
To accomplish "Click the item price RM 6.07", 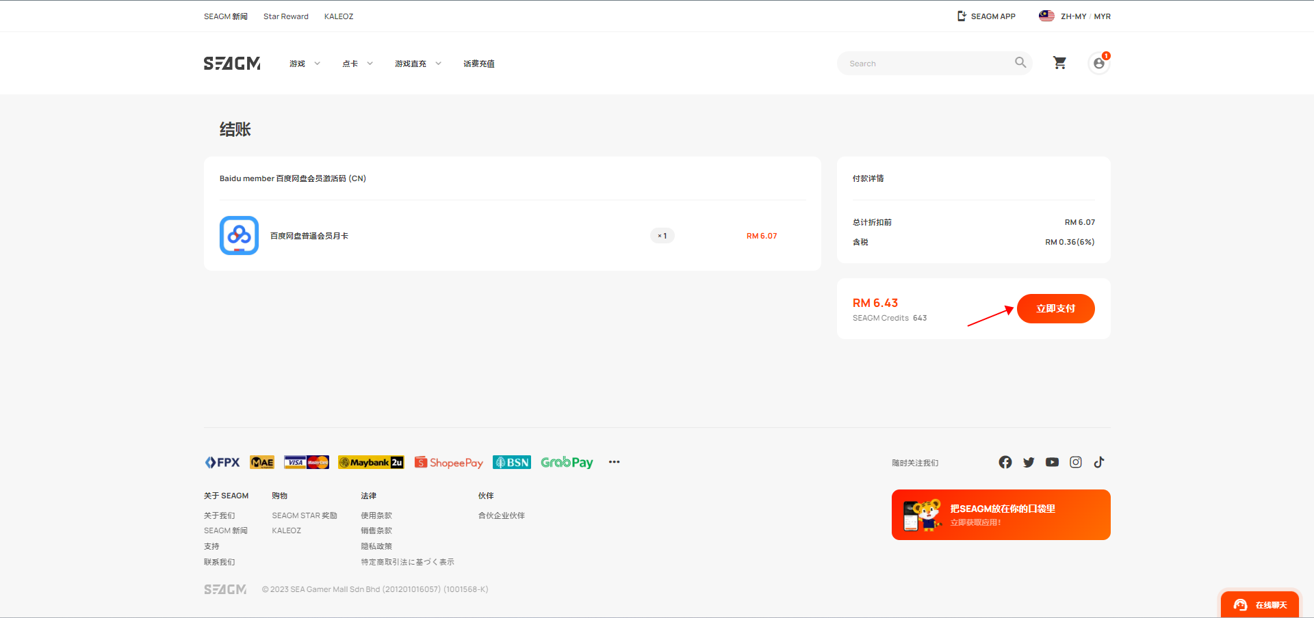I will pyautogui.click(x=762, y=236).
